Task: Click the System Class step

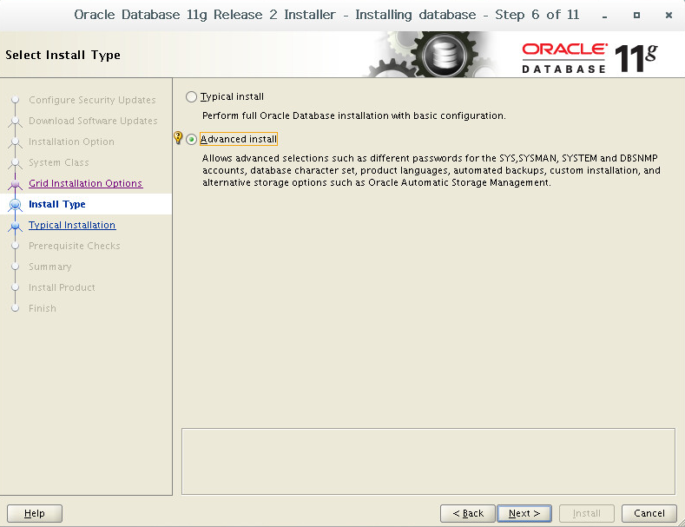Action: (x=59, y=162)
